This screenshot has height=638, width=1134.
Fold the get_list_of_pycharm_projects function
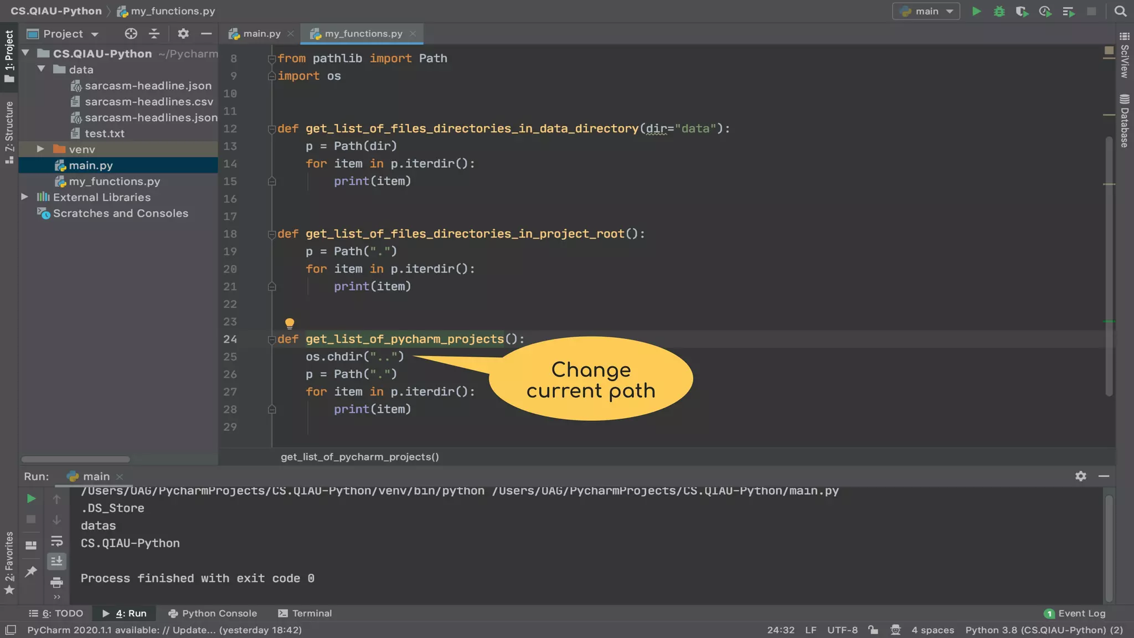tap(272, 339)
